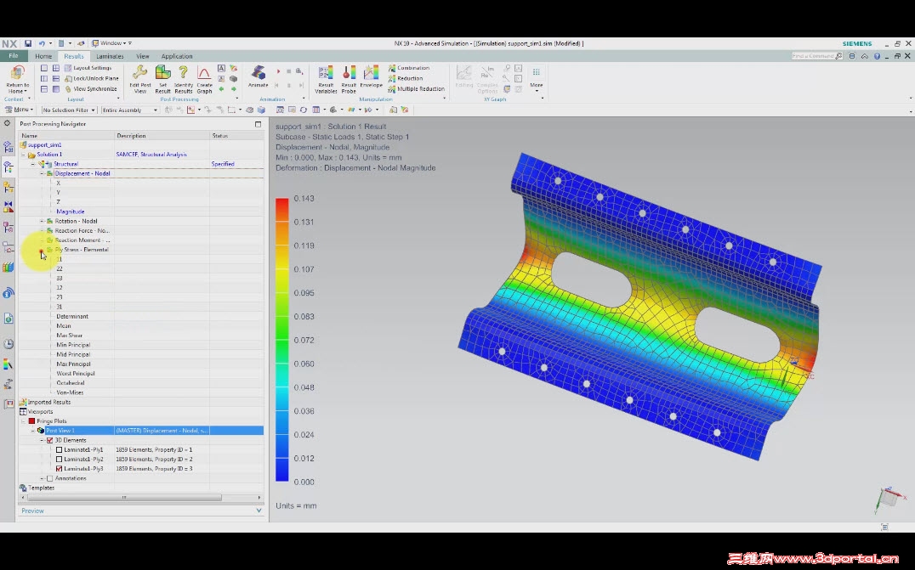
Task: Click the animation Play arrow
Action: [278, 71]
